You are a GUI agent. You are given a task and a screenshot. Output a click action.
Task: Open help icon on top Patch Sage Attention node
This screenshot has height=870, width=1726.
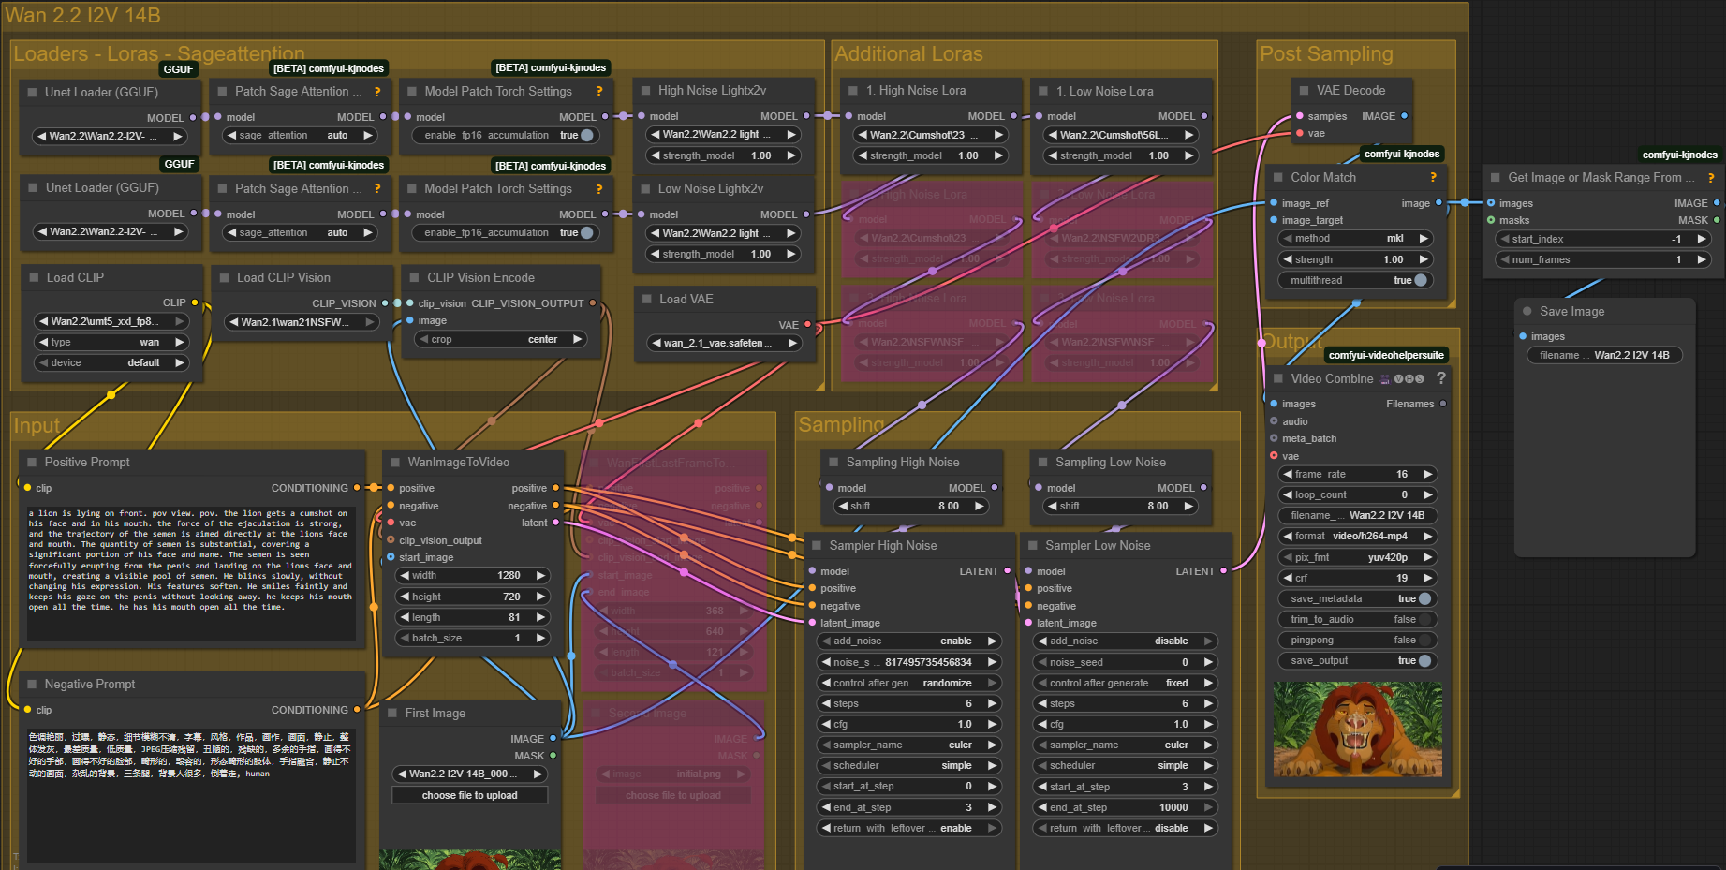click(x=377, y=92)
